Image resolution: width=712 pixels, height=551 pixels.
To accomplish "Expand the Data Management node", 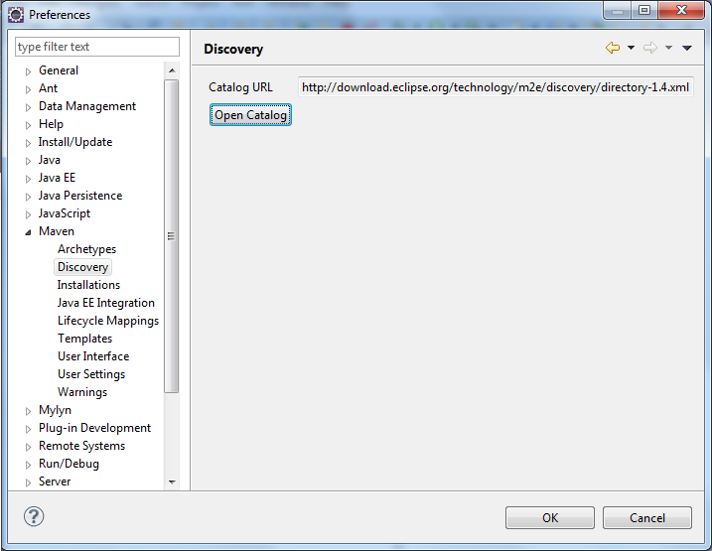I will click(x=28, y=107).
